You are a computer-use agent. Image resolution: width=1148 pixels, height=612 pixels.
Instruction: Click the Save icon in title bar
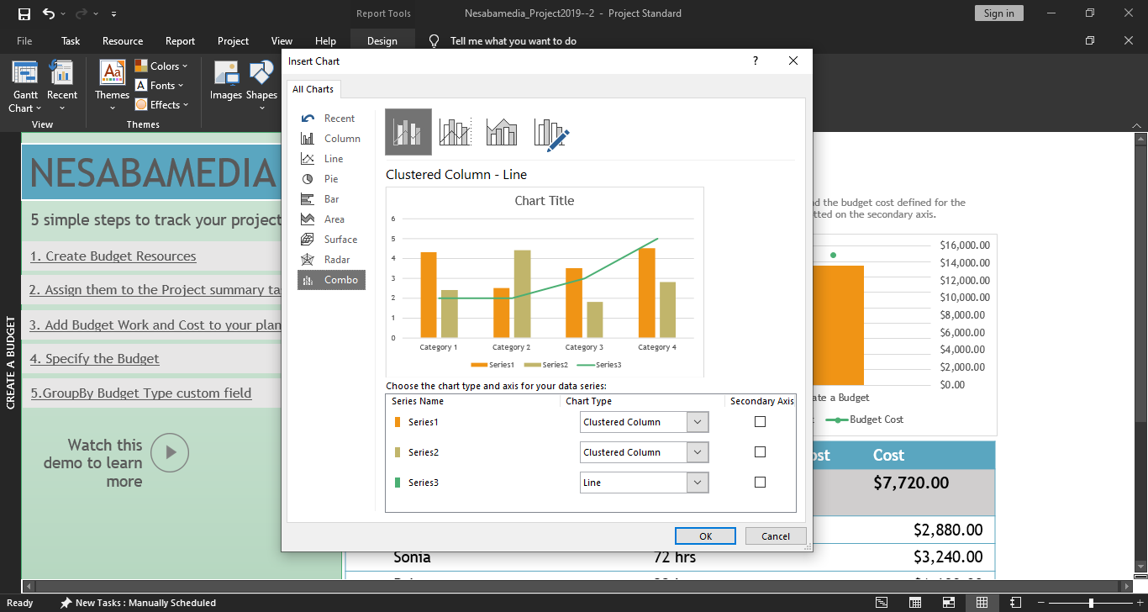24,13
